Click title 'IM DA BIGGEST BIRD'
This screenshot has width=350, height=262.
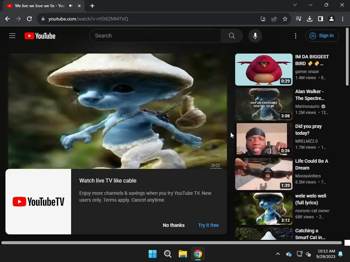coord(312,60)
